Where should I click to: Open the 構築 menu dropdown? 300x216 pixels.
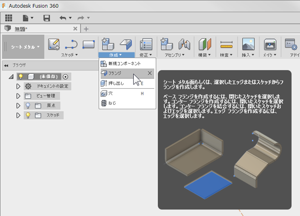[204, 55]
